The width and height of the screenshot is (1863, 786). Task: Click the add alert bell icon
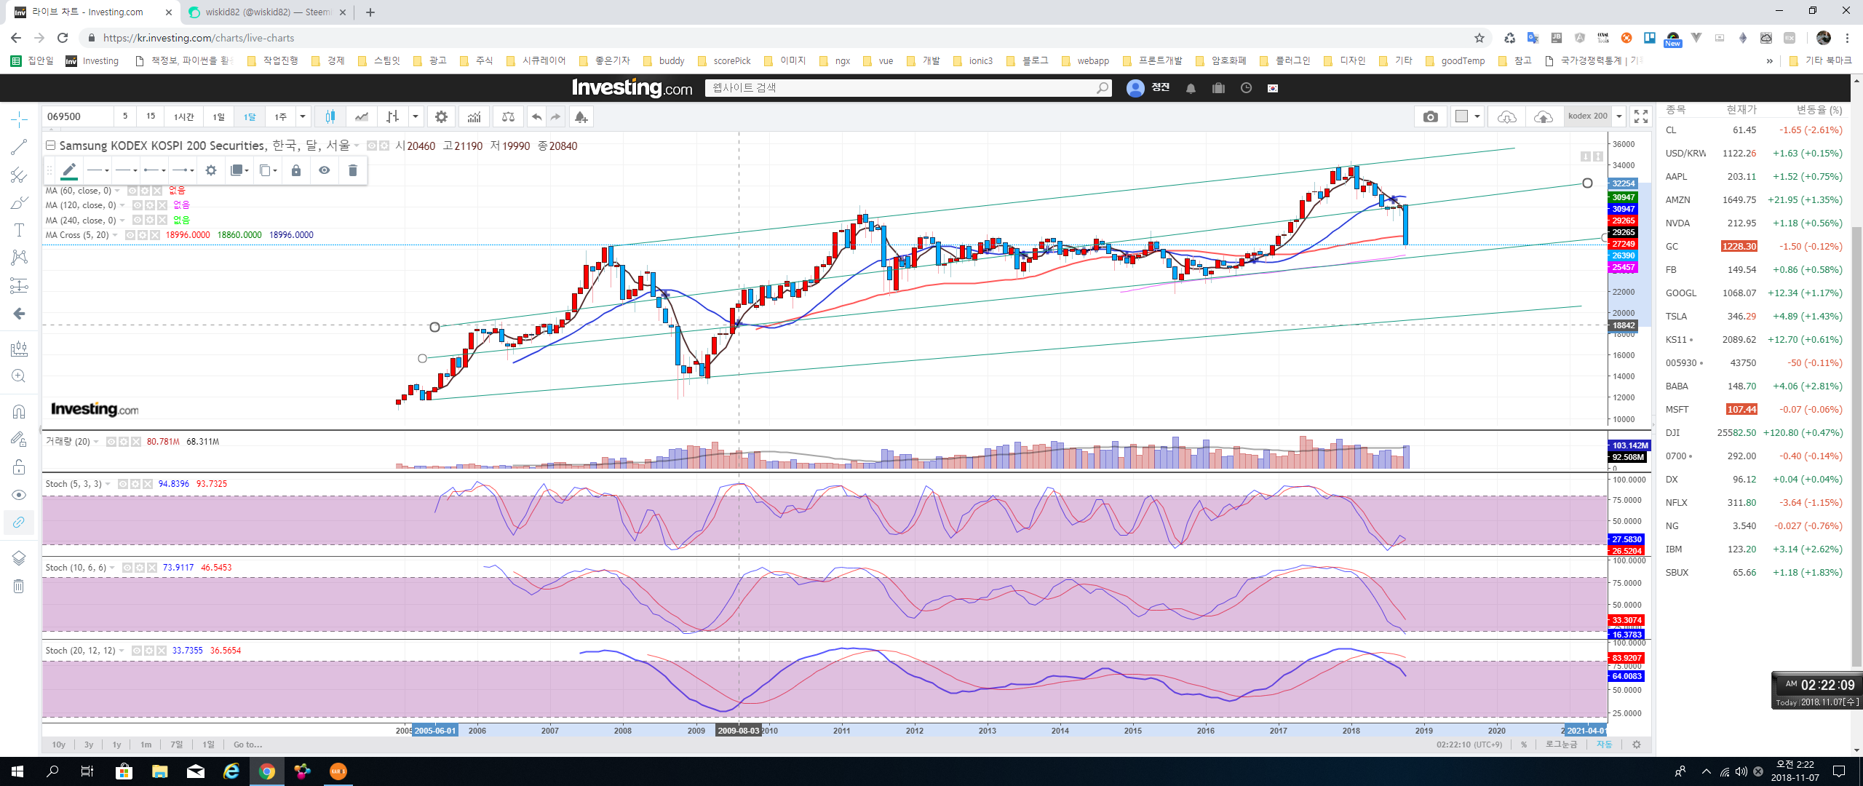(581, 116)
